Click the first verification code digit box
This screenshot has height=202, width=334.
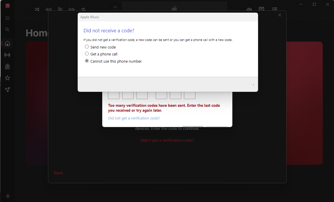coord(114,95)
